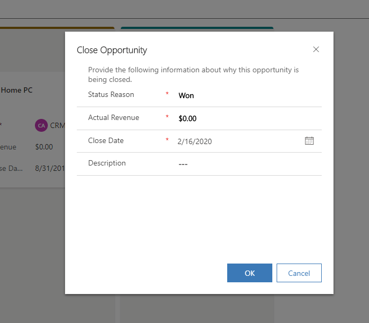
Task: Close the Close Opportunity dialog with X
Action: pyautogui.click(x=316, y=49)
